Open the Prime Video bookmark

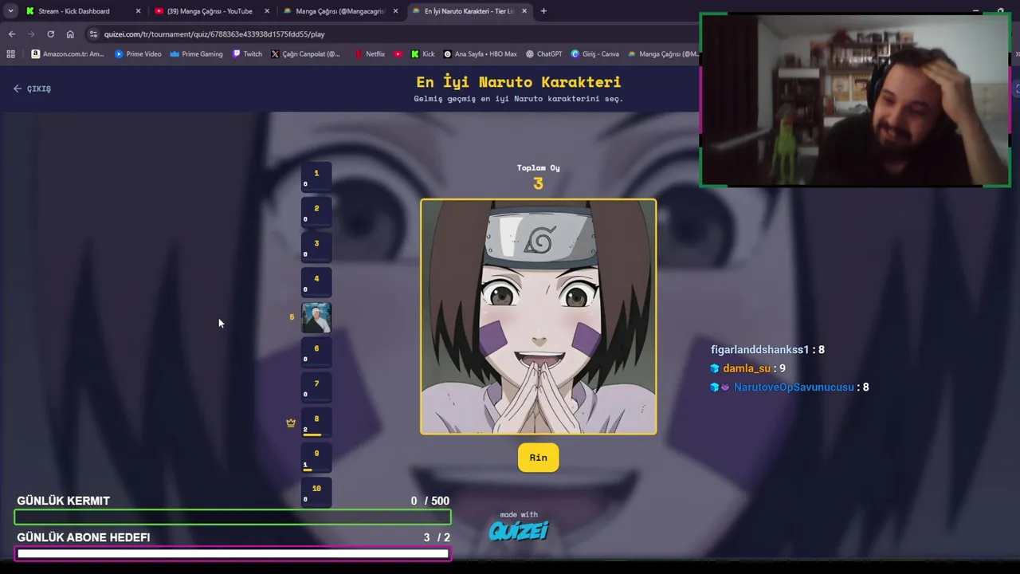(x=138, y=54)
